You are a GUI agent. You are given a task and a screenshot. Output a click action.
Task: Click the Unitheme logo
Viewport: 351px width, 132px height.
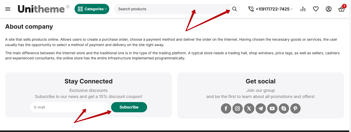coord(41,9)
